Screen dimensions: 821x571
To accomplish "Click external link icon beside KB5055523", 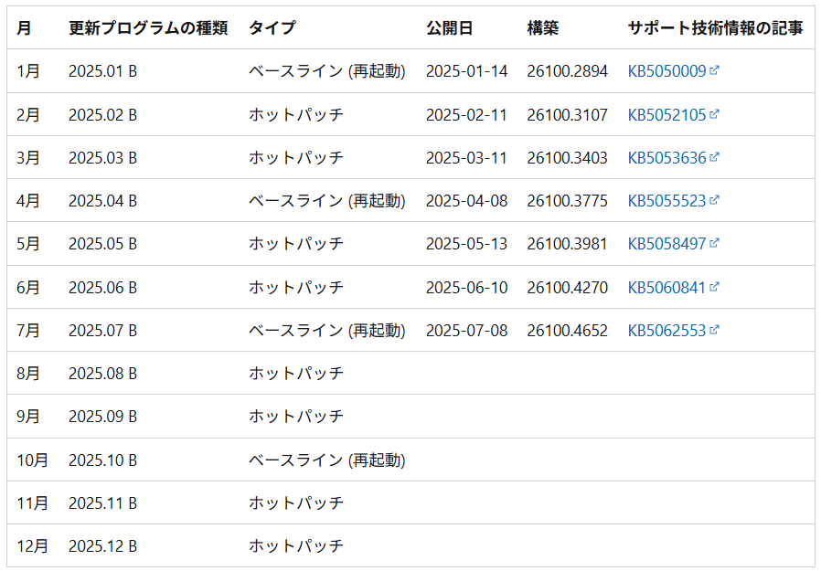I will pyautogui.click(x=714, y=199).
